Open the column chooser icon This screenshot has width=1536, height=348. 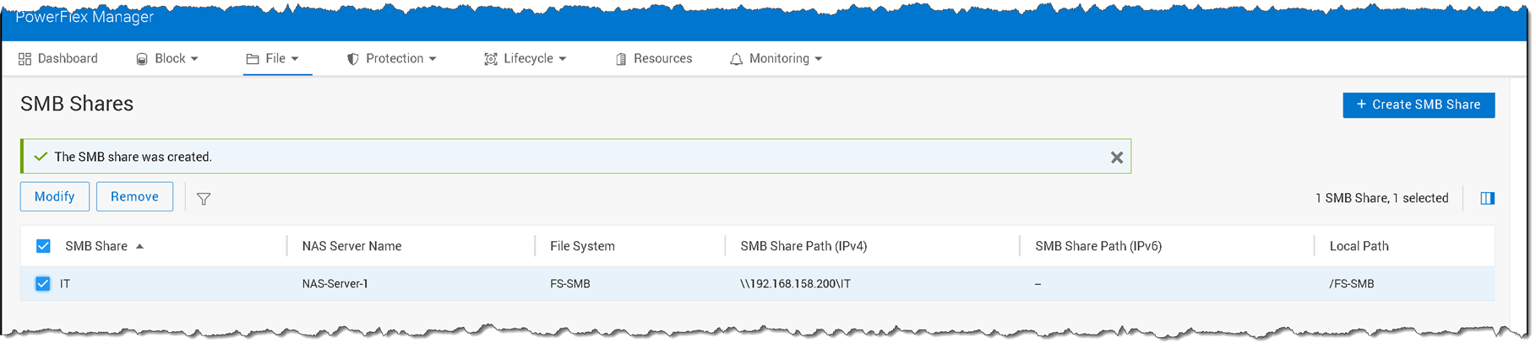pyautogui.click(x=1487, y=198)
